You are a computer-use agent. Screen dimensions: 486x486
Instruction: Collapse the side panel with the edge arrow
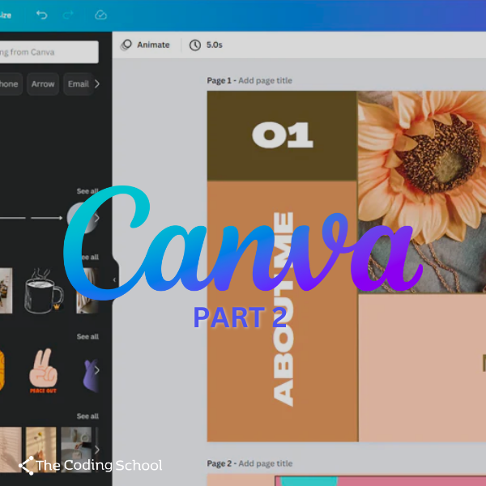[114, 280]
